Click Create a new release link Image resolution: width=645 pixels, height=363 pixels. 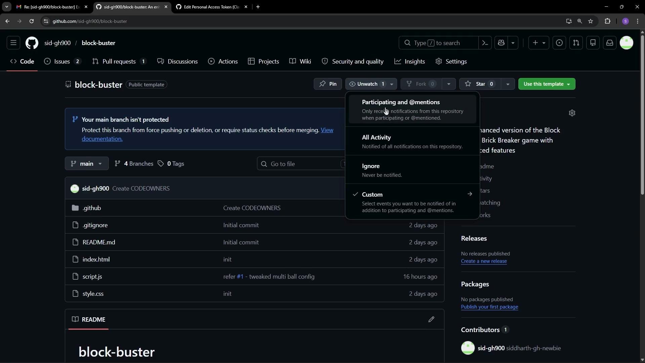pos(484,261)
